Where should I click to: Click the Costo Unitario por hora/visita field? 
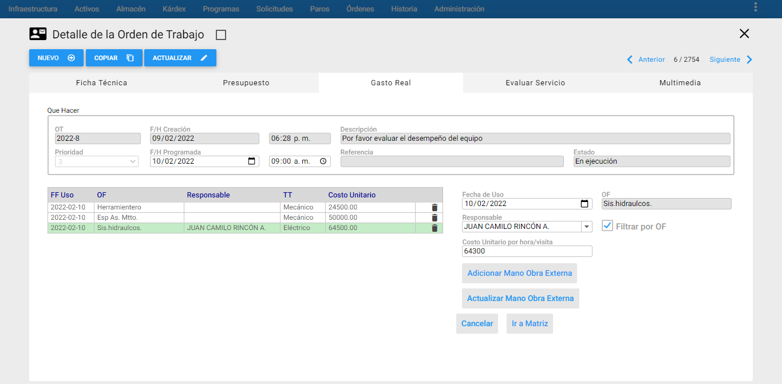coord(527,251)
